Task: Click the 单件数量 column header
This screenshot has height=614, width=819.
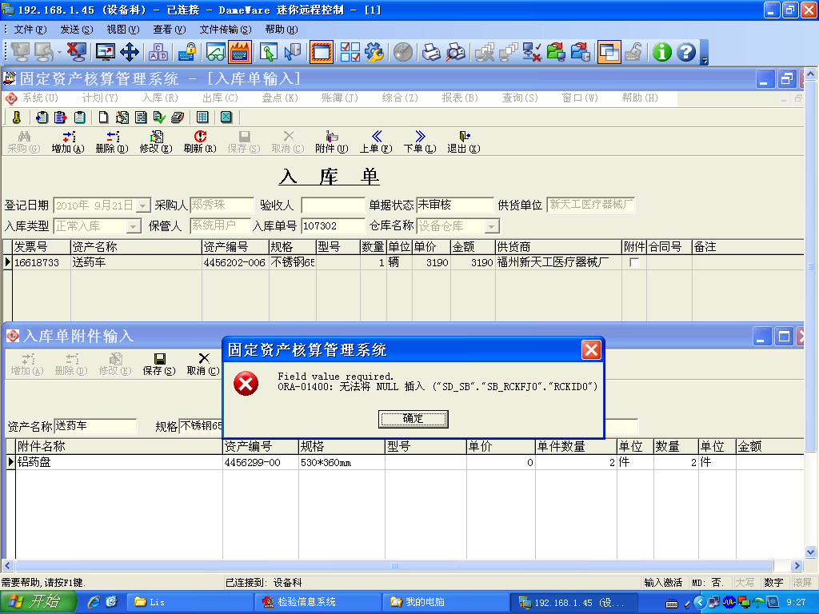Action: coord(576,447)
